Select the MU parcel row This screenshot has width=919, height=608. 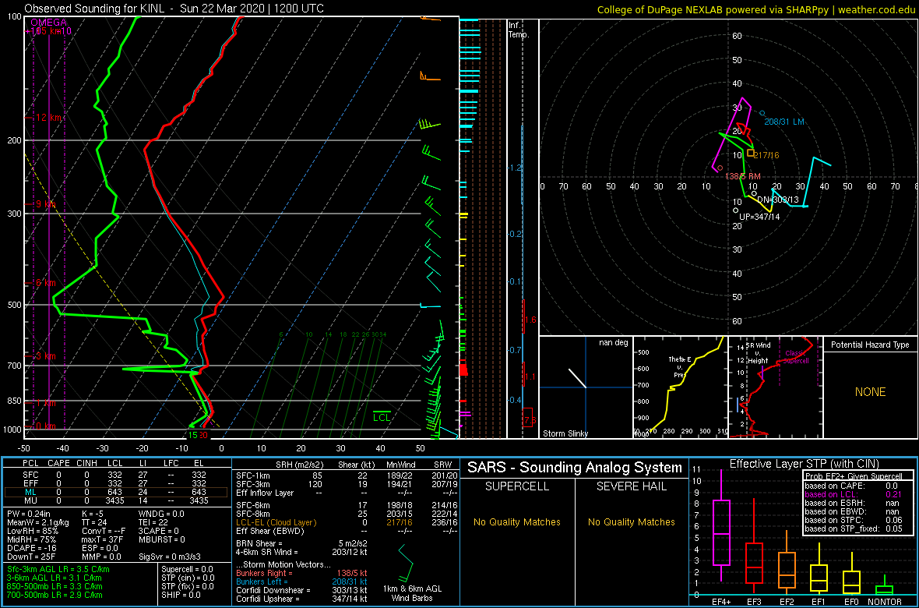pos(116,500)
